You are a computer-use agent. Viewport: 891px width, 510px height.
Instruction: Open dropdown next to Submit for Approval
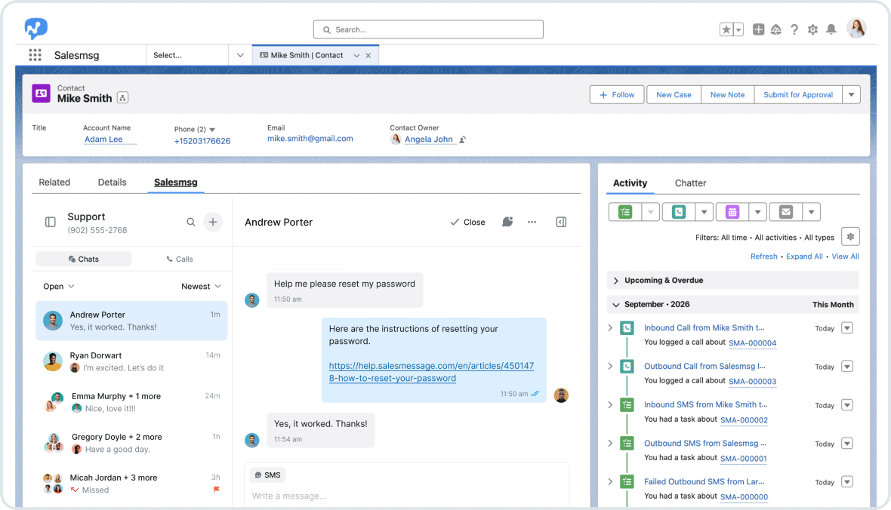point(851,95)
